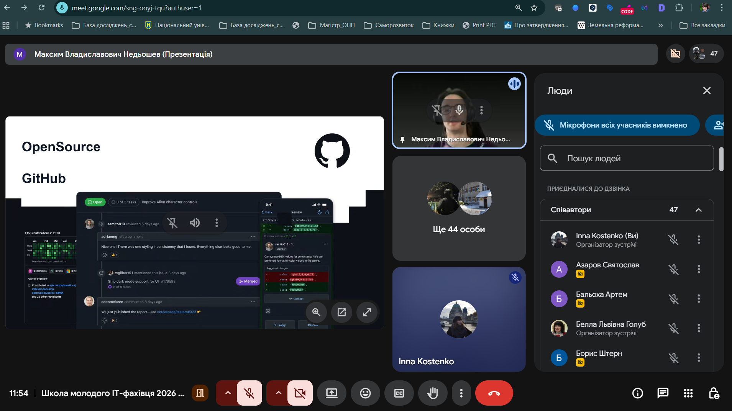732x411 pixels.
Task: Click the all microphones muted button
Action: tap(617, 125)
